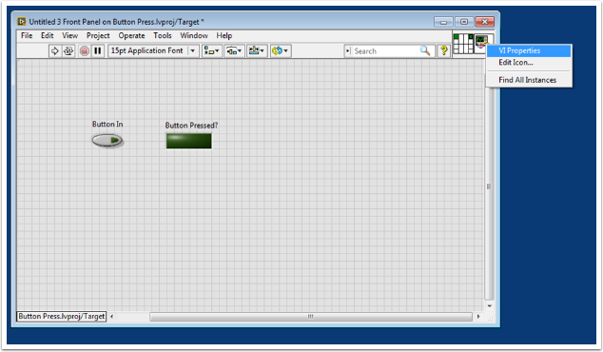Toggle the Button In switch

tap(107, 141)
